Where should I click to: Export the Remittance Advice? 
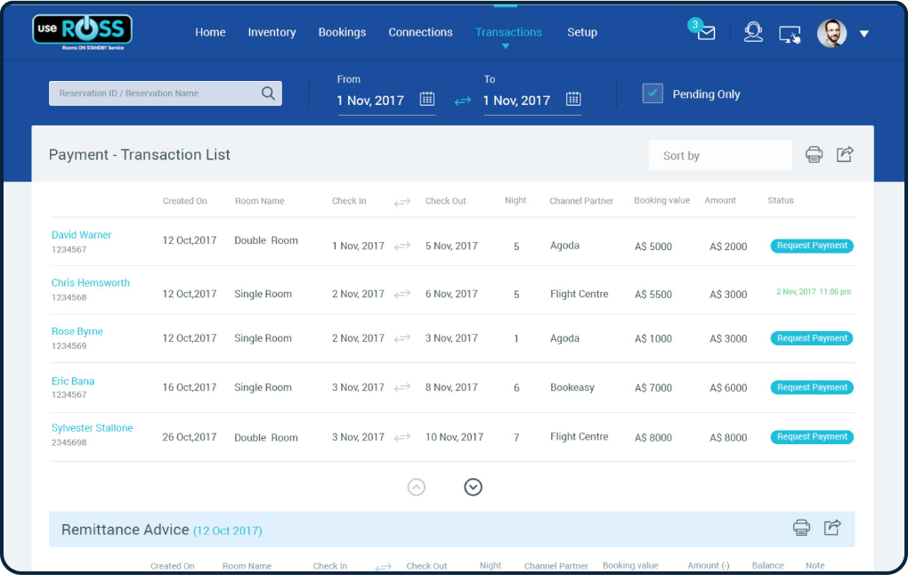click(832, 527)
